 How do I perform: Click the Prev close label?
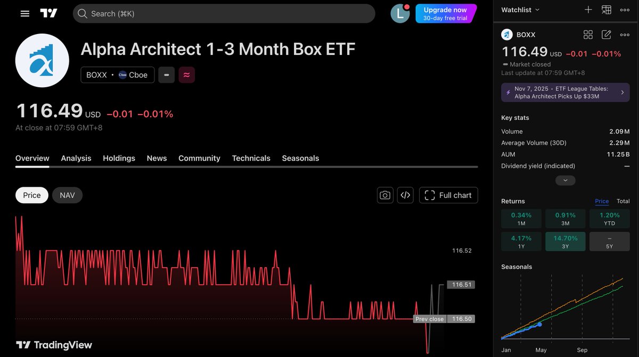coord(429,319)
